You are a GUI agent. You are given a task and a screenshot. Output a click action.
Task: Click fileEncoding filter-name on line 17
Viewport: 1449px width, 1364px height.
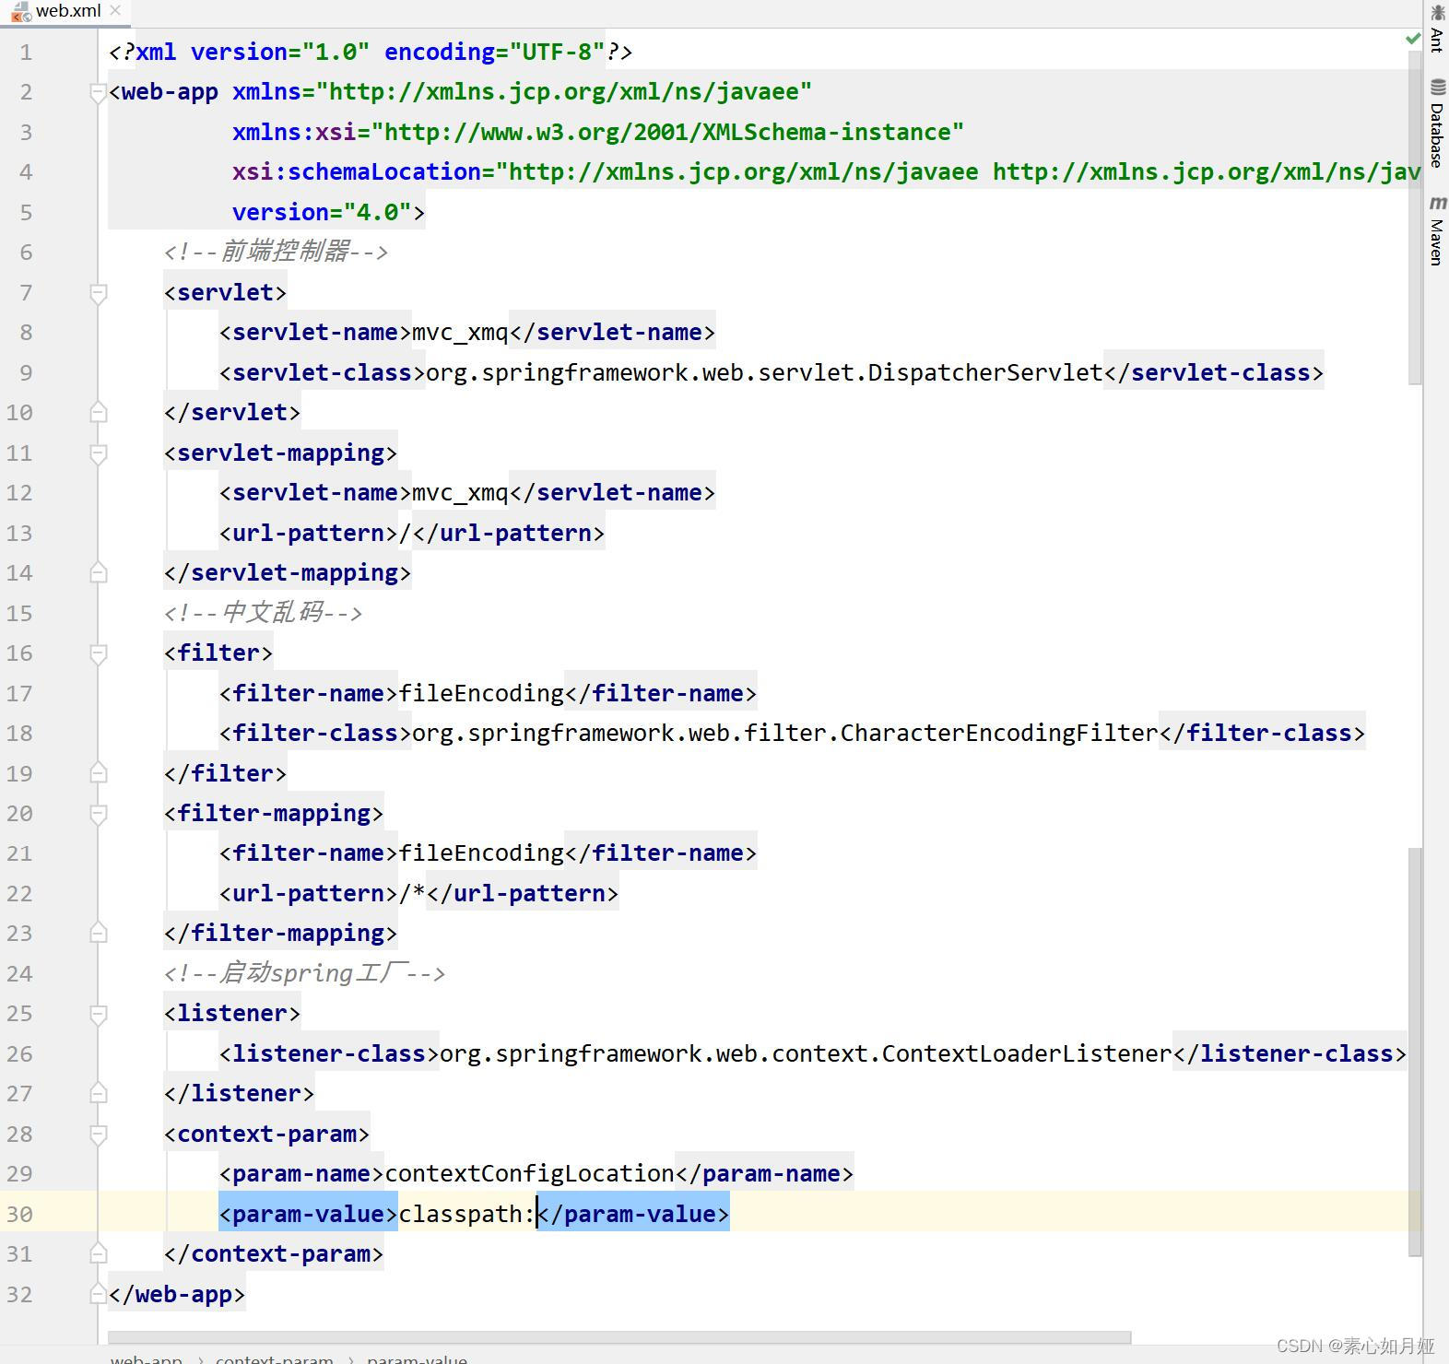481,693
